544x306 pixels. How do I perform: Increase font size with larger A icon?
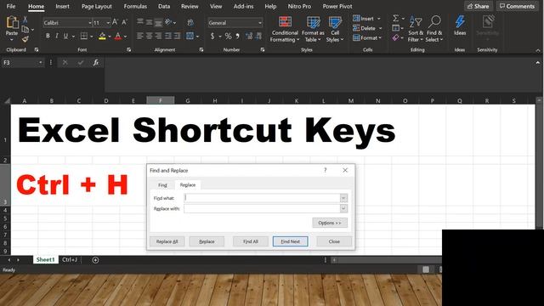click(116, 23)
